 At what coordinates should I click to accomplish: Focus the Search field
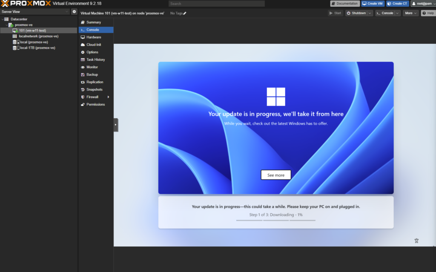point(217,3)
